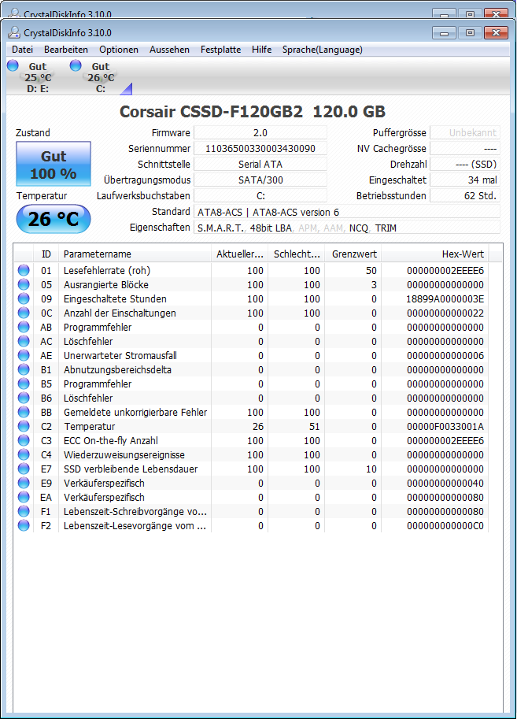
Task: Click the Hex-Wert column header
Action: pos(434,254)
